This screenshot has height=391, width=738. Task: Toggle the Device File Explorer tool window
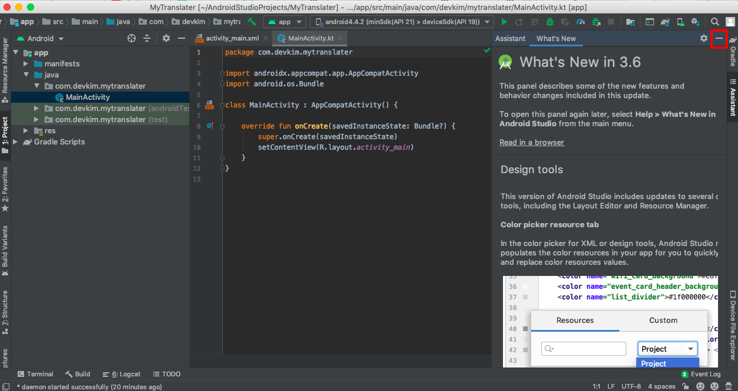pos(733,325)
